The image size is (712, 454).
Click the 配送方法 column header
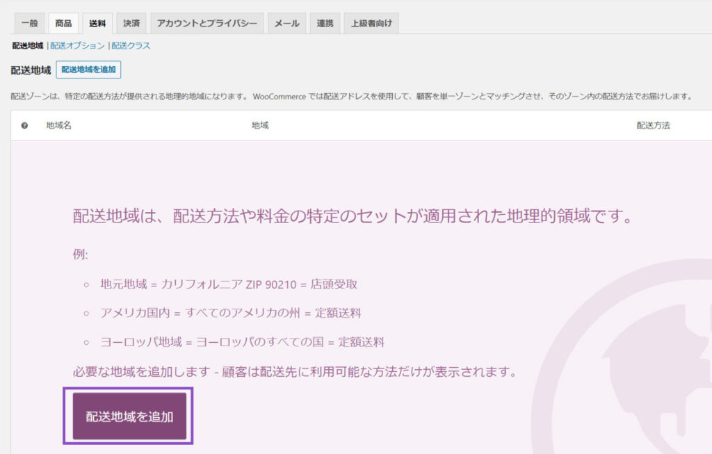(x=653, y=125)
